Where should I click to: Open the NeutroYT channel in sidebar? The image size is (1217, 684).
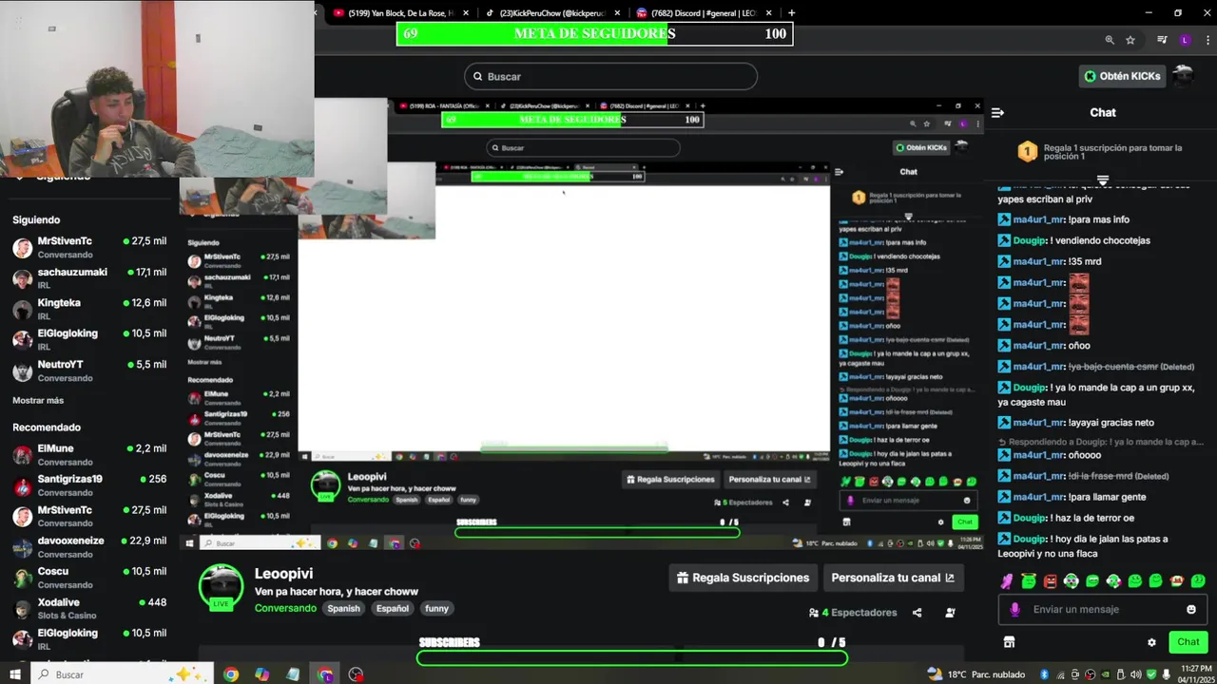click(x=88, y=370)
